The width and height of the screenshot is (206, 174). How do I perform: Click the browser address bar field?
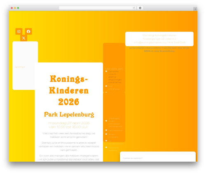[x=98, y=8]
